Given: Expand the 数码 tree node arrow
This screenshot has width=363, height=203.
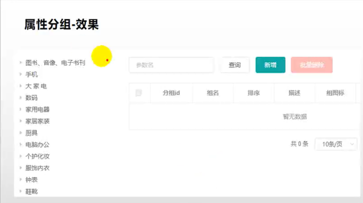Looking at the screenshot, I should coord(21,97).
